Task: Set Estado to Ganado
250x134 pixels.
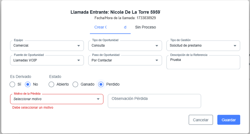Action: pos(76,84)
